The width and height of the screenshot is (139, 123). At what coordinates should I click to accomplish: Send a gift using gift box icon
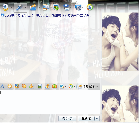point(55,86)
